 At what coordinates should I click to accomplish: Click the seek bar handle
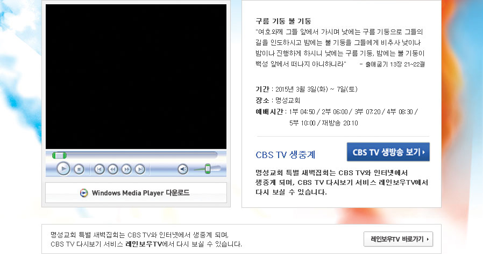click(60, 155)
